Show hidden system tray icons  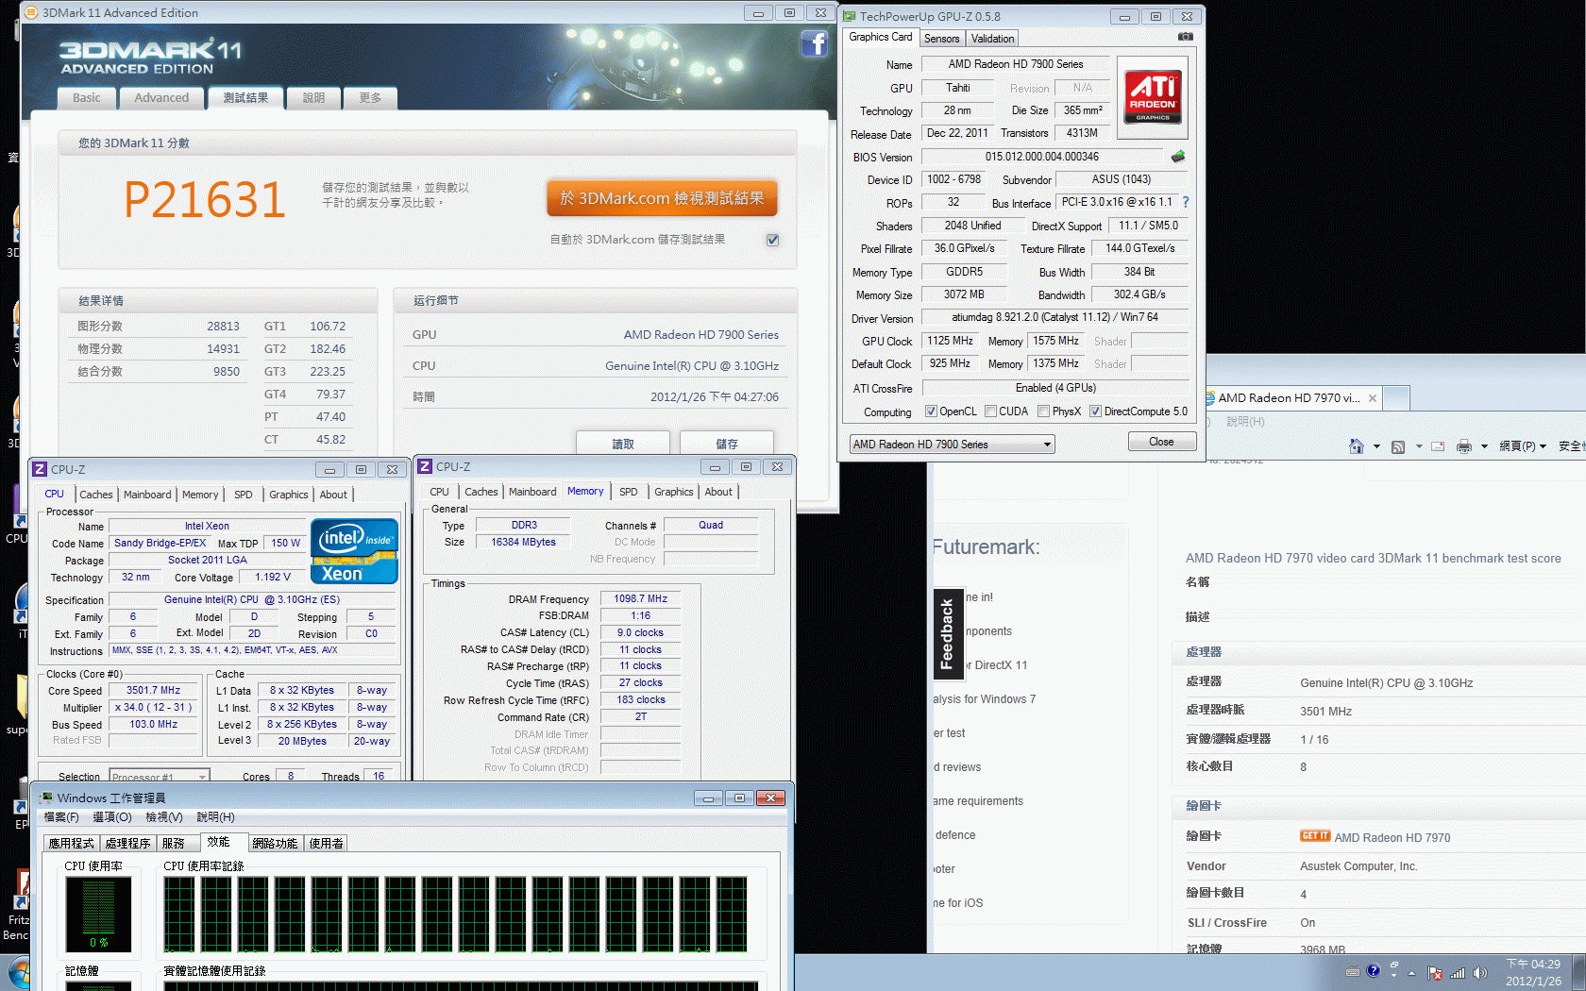tap(1412, 972)
